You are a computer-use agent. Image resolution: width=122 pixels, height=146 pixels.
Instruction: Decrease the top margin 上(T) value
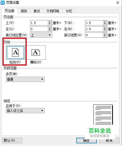[x=50, y=24]
